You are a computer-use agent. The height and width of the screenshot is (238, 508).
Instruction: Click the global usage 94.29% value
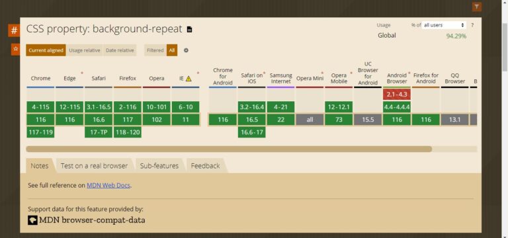(456, 36)
